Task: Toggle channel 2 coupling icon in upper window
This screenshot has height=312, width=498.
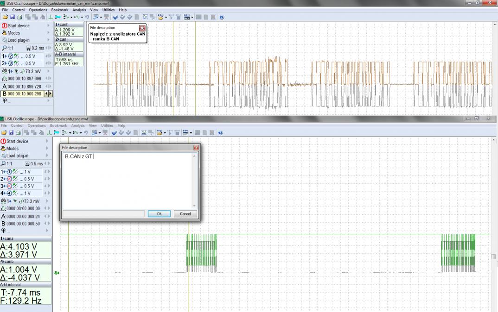Action: (16, 63)
